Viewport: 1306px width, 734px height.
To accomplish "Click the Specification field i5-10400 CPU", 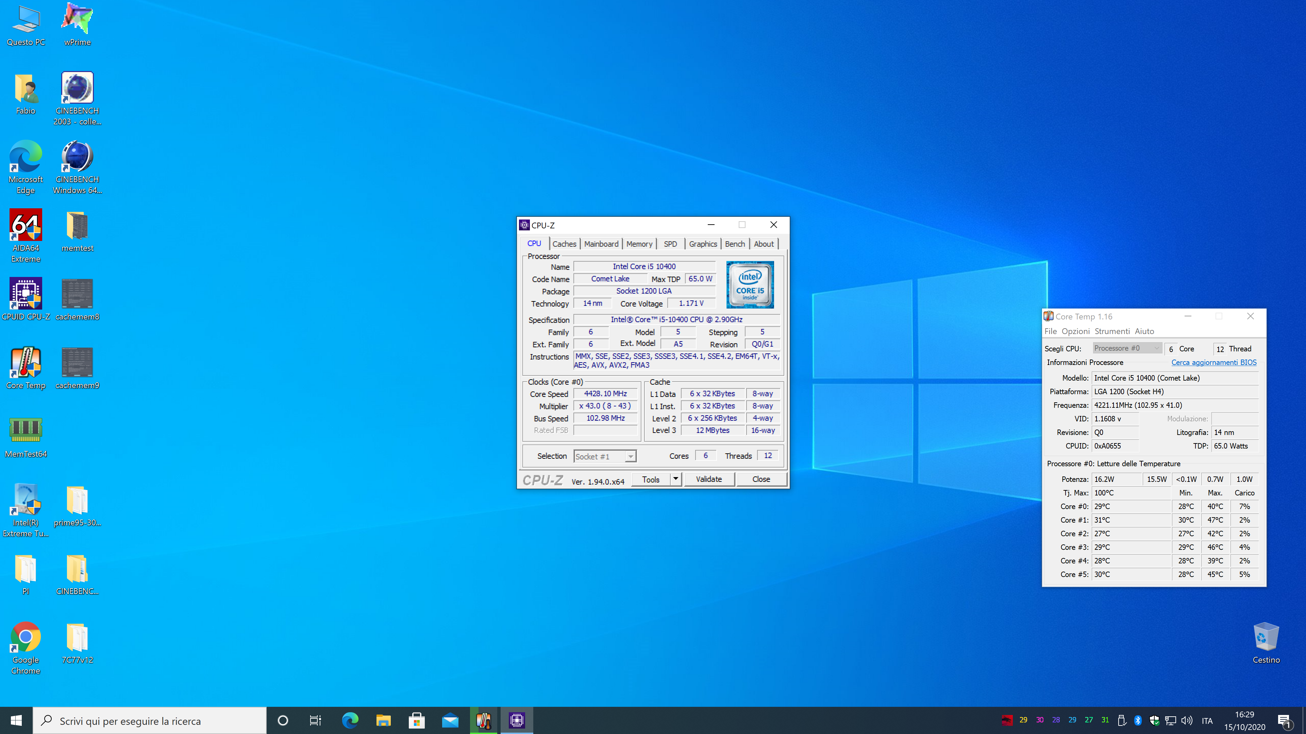I will (x=676, y=319).
